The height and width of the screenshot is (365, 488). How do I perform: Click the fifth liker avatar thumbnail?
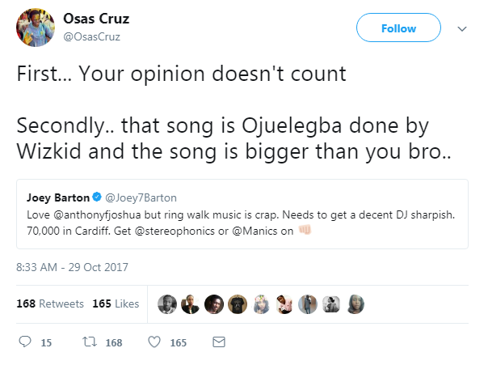260,303
